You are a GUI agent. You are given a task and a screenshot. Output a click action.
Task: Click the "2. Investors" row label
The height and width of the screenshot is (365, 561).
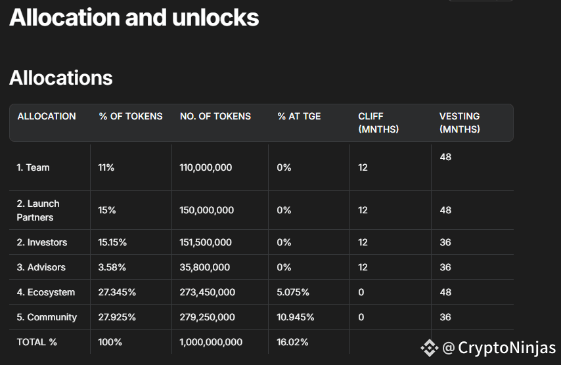(42, 242)
